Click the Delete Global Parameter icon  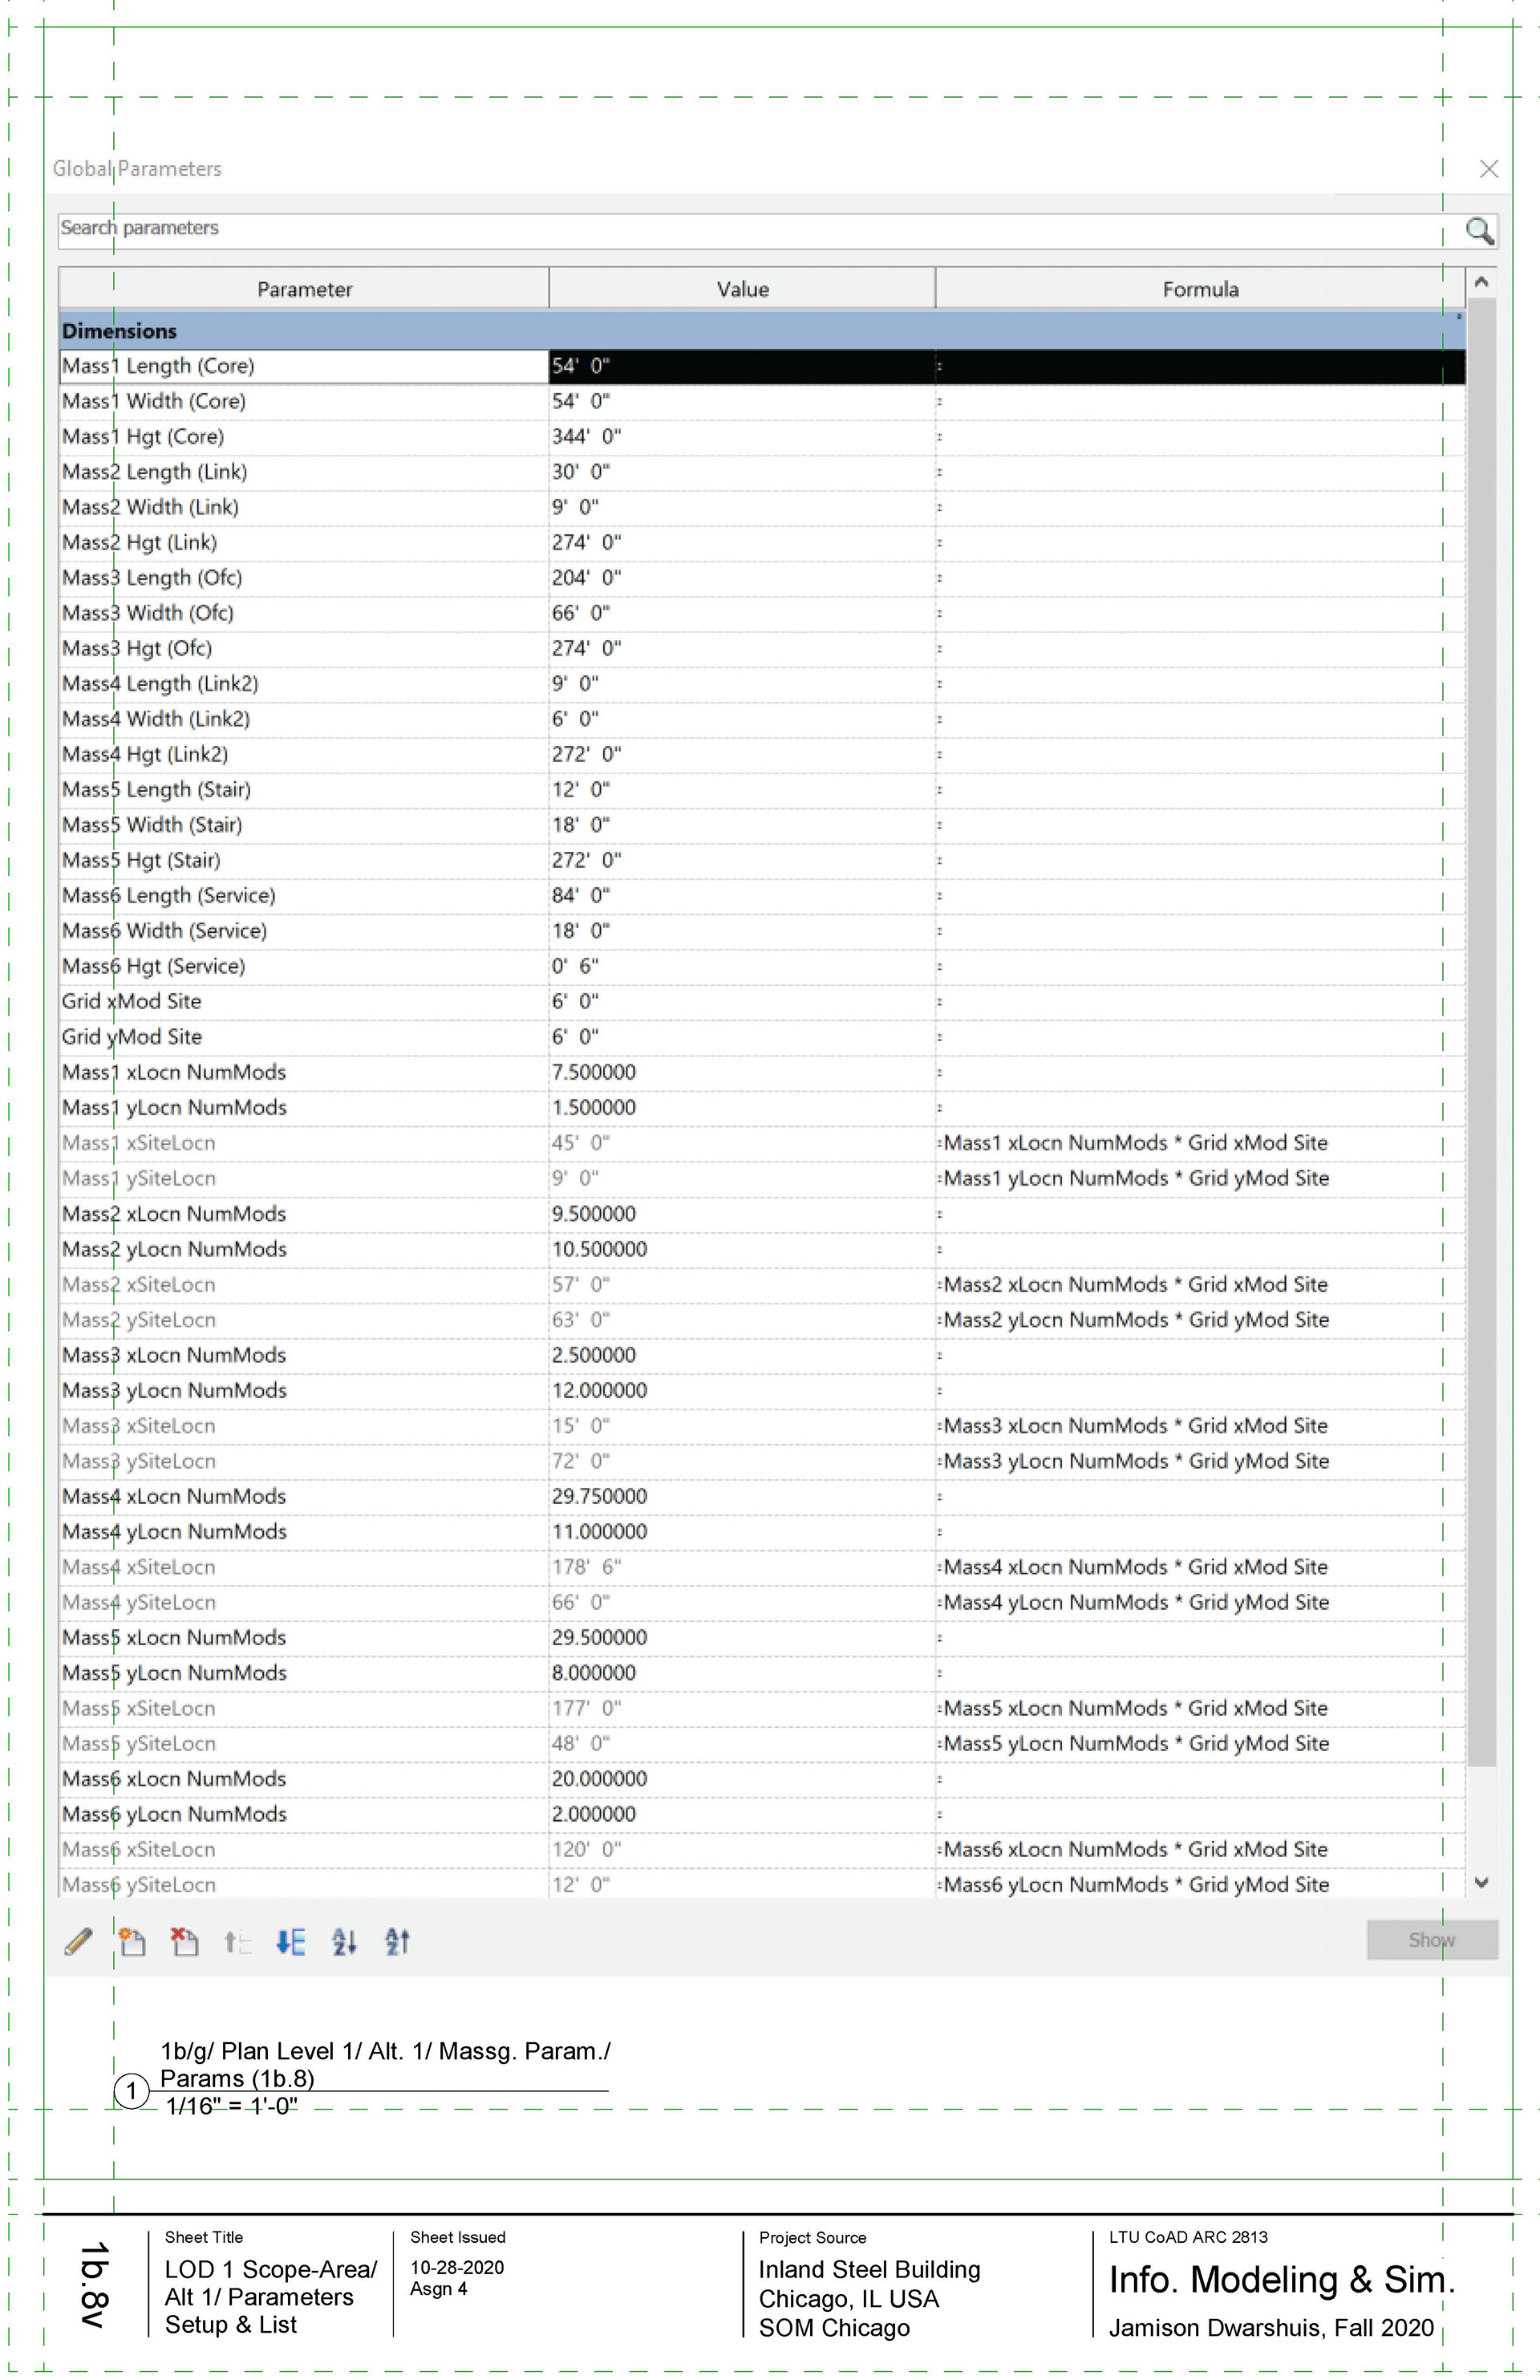(184, 1941)
